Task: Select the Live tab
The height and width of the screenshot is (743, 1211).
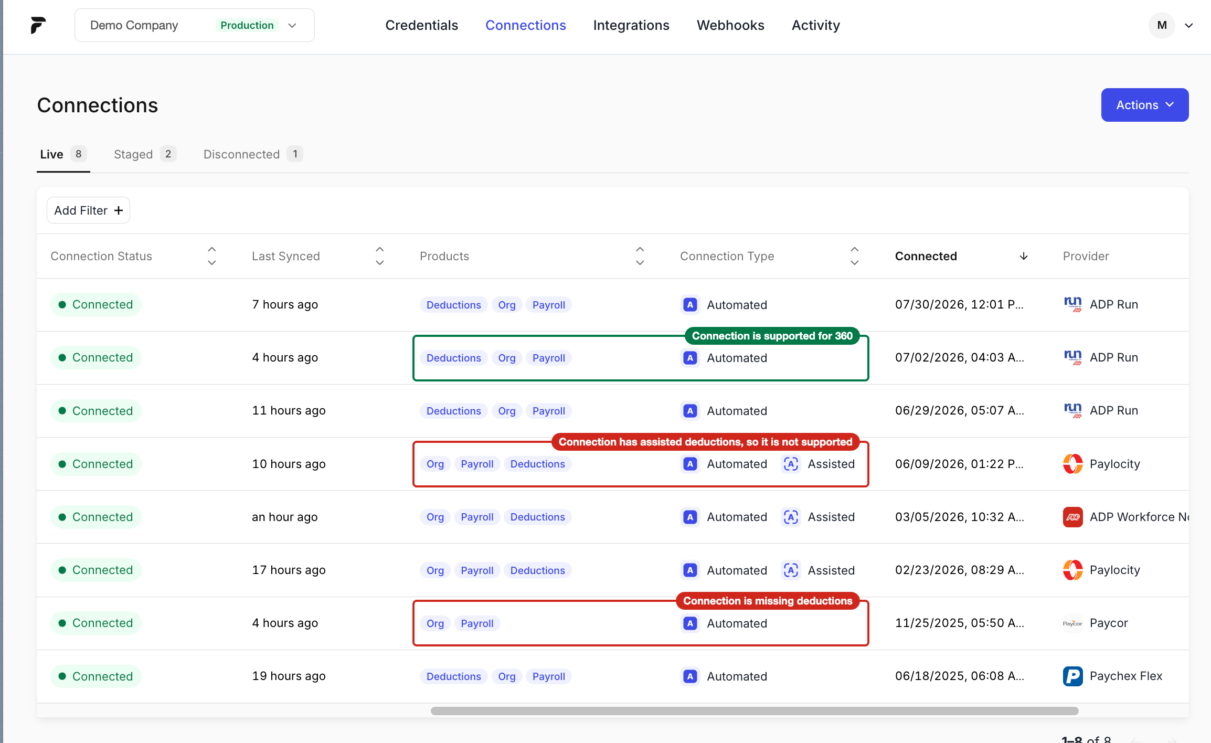Action: tap(63, 154)
